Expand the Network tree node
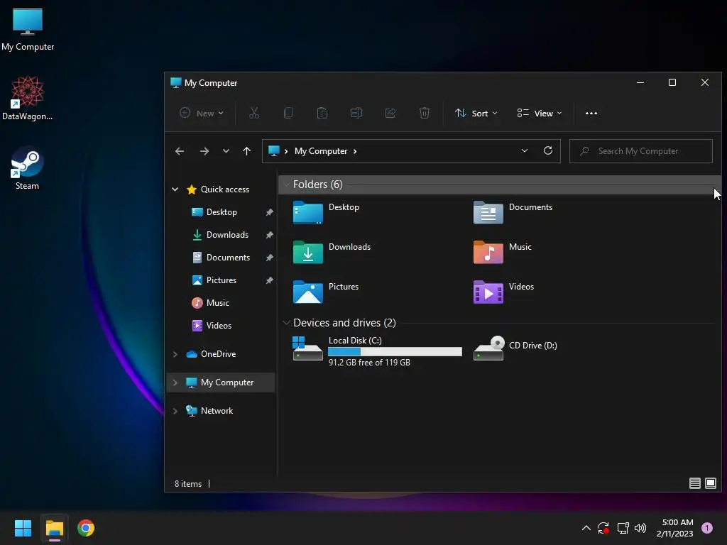Viewport: 727px width, 545px height. pos(175,411)
